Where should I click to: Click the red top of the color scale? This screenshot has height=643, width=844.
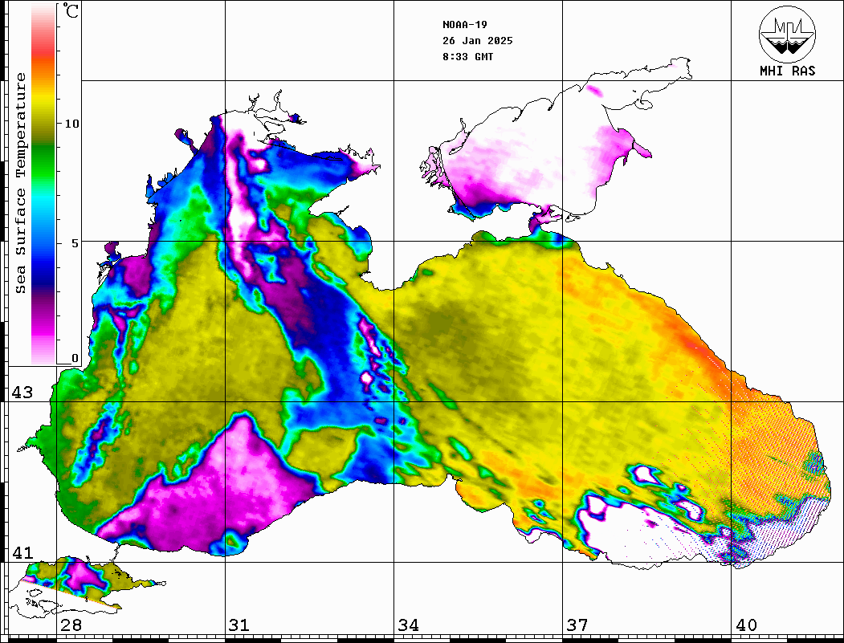(43, 51)
